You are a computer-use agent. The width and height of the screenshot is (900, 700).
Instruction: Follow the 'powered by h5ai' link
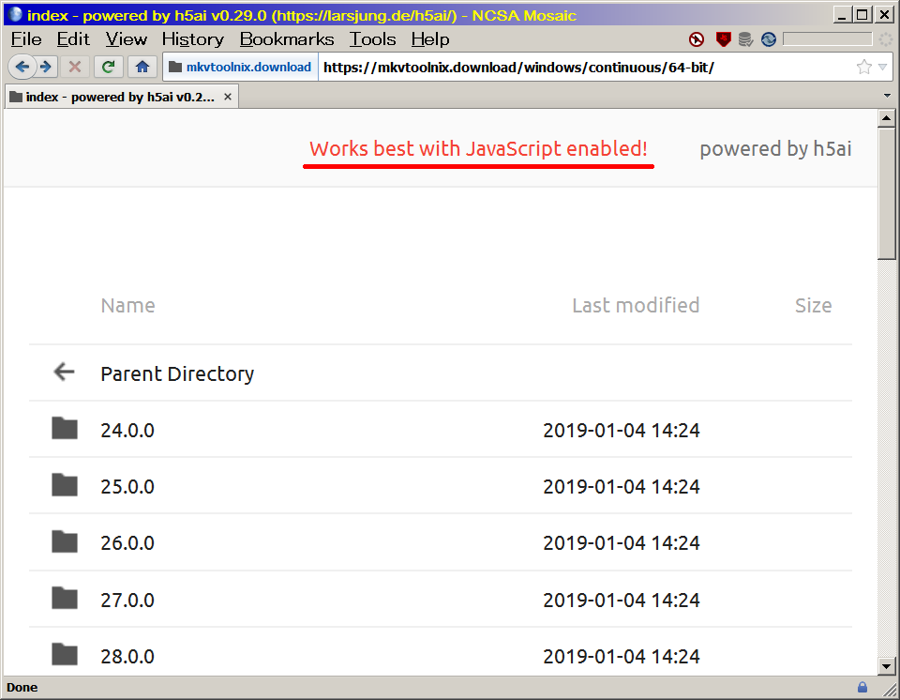pos(775,149)
